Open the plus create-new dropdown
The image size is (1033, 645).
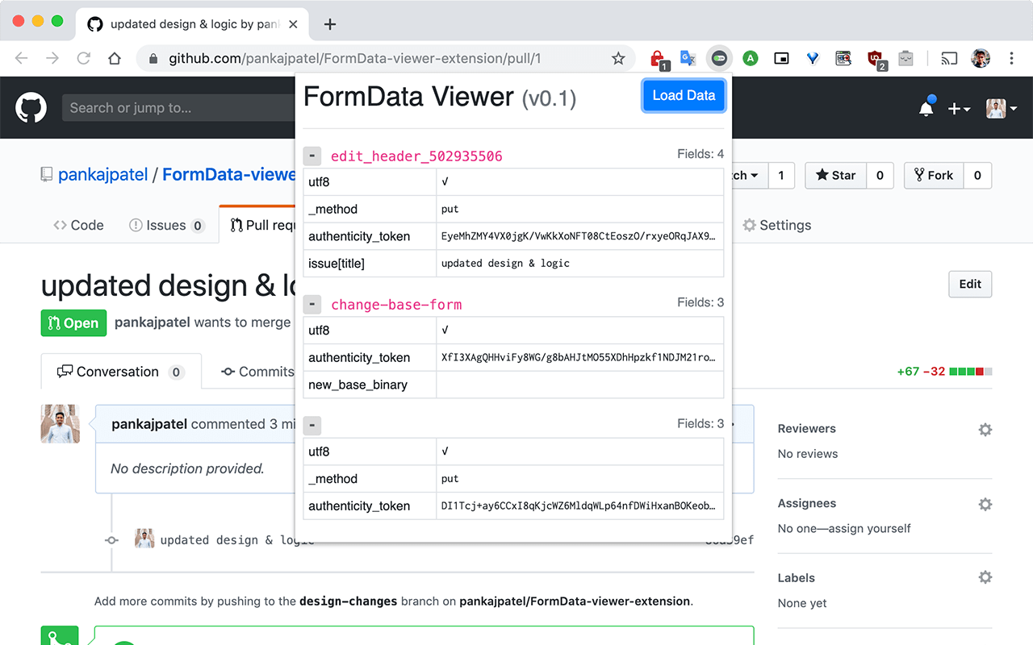tap(959, 108)
